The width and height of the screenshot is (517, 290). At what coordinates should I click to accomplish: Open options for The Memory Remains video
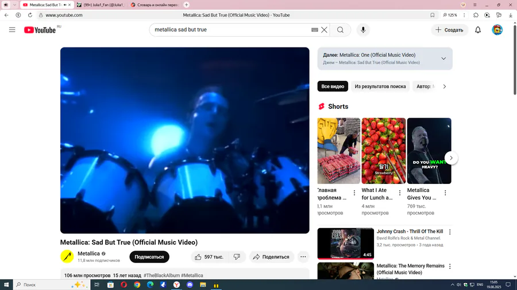point(450,267)
